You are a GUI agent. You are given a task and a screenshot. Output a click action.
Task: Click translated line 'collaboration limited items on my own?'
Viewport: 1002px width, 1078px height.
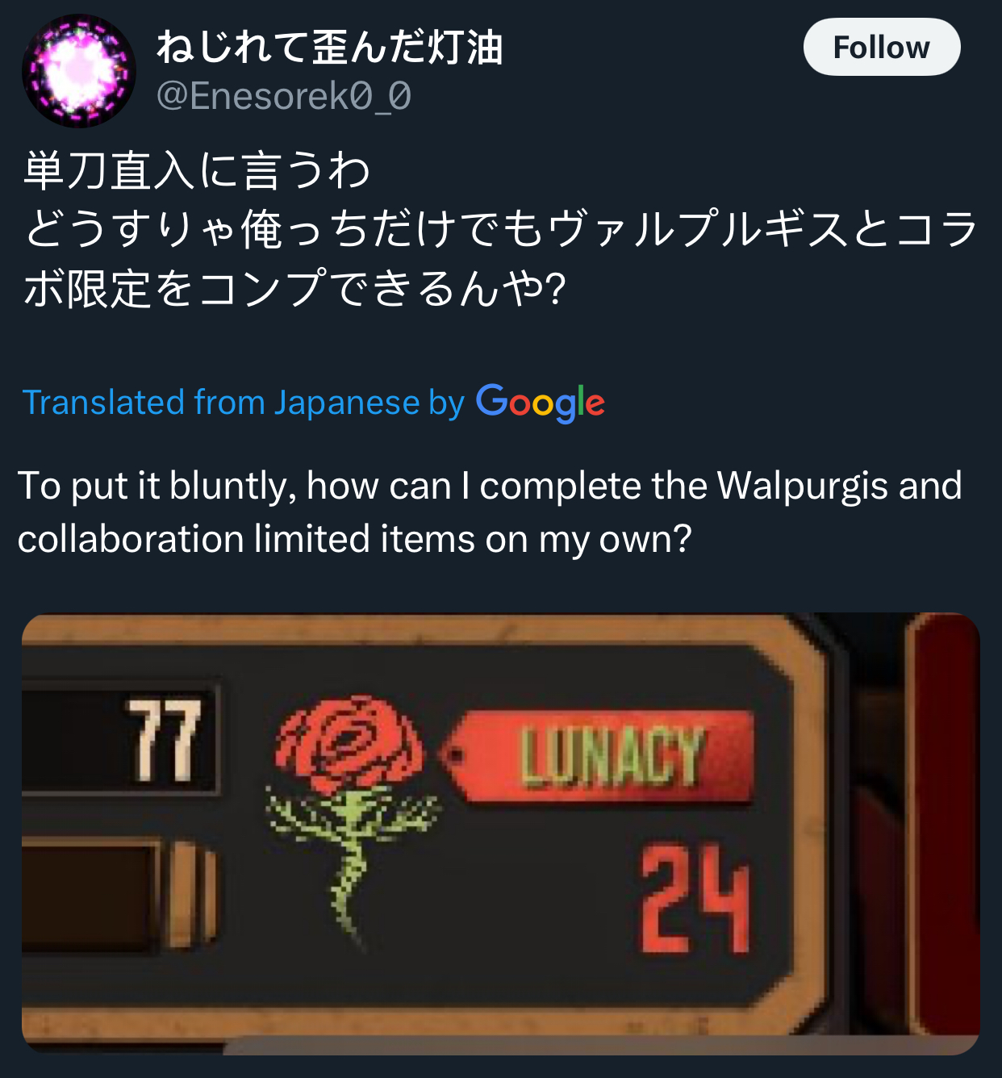point(355,539)
